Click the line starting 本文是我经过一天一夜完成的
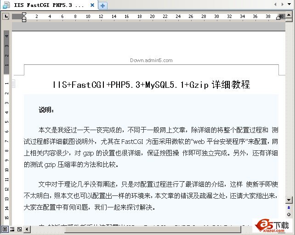The width and height of the screenshot is (295, 235). click(159, 130)
